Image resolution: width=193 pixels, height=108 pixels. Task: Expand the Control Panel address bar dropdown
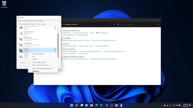point(114,25)
